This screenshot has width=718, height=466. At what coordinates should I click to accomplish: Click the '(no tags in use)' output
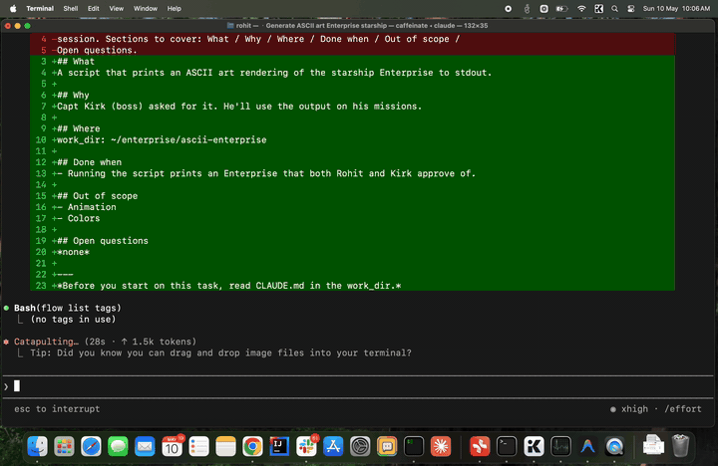pyautogui.click(x=73, y=320)
